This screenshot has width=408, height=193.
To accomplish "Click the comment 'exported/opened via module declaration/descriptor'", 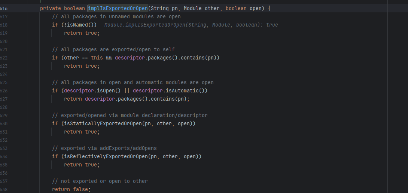I will [130, 115].
